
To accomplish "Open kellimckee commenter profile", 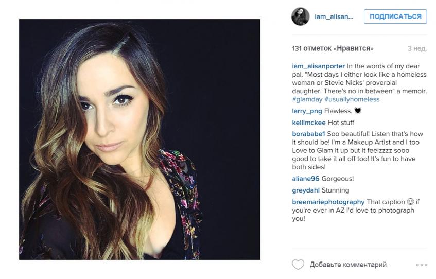I will (309, 123).
